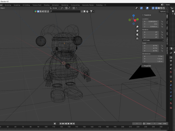Open the Global transform orientation dropdown
The height and width of the screenshot is (131, 175).
click(x=55, y=8)
